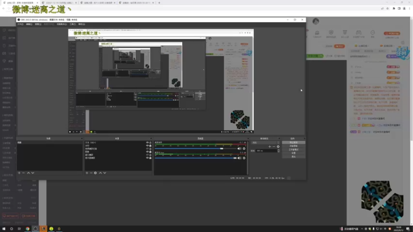Image resolution: width=413 pixels, height=232 pixels.
Task: Toggle lock on the sixth source row
Action: [150, 158]
